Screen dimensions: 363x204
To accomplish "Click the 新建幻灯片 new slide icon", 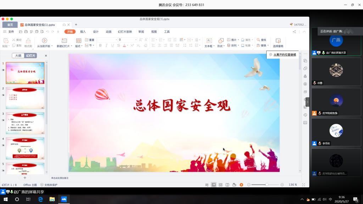I will [x=65, y=40].
